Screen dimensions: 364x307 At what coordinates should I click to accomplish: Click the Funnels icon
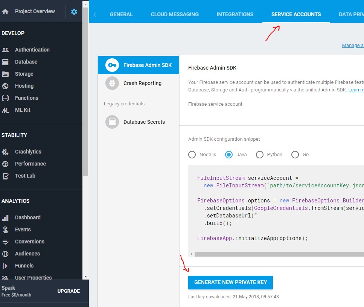[5, 266]
